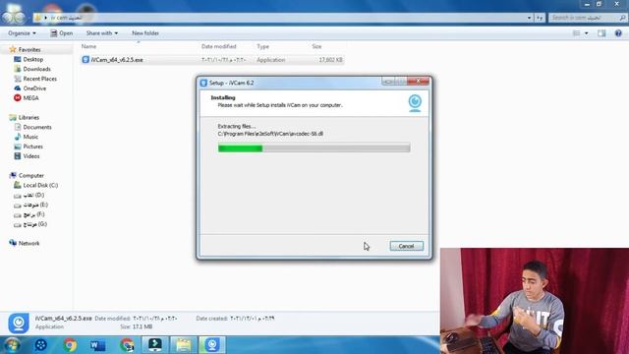Open drive (G:) in sidebar
629x354 pixels.
point(35,224)
